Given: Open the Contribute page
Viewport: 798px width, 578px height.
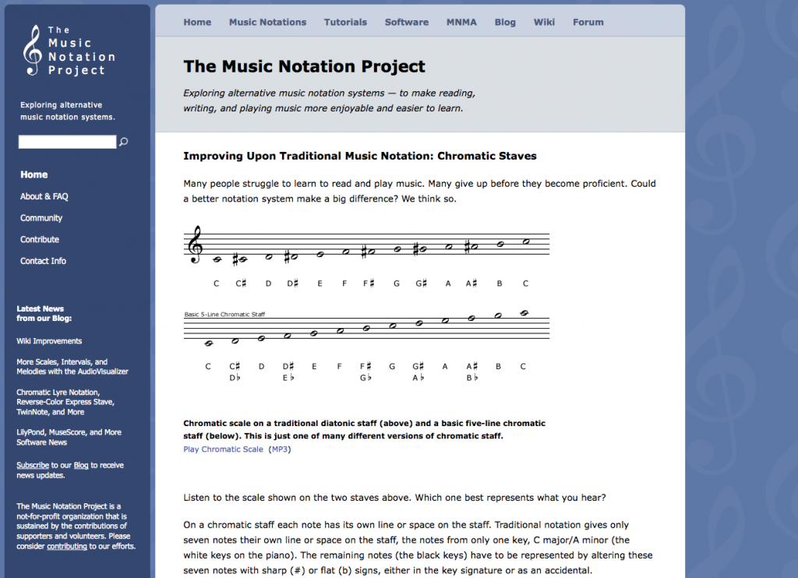Looking at the screenshot, I should click(39, 239).
